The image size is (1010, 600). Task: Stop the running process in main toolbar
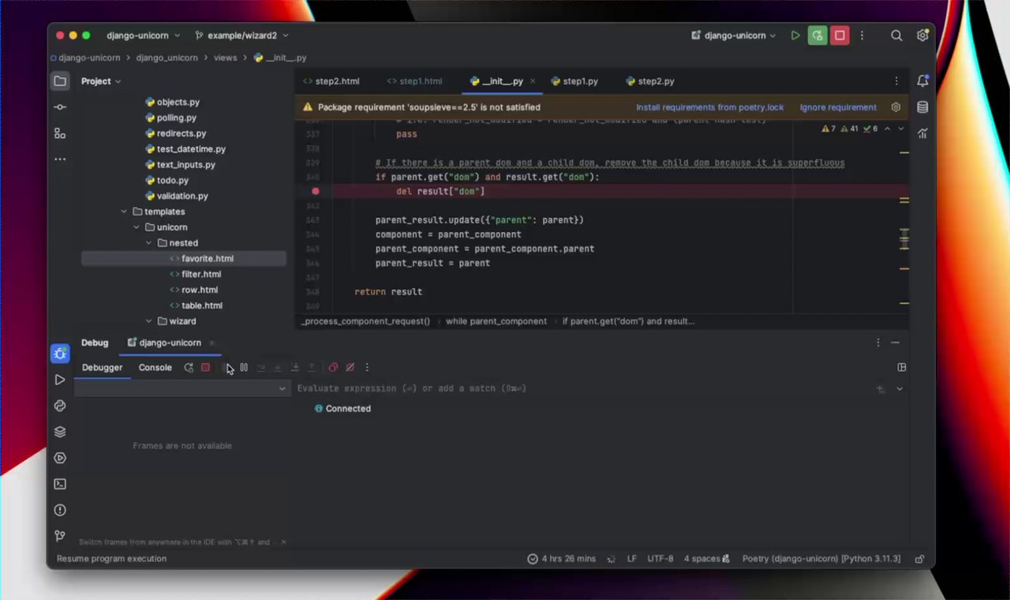tap(840, 36)
